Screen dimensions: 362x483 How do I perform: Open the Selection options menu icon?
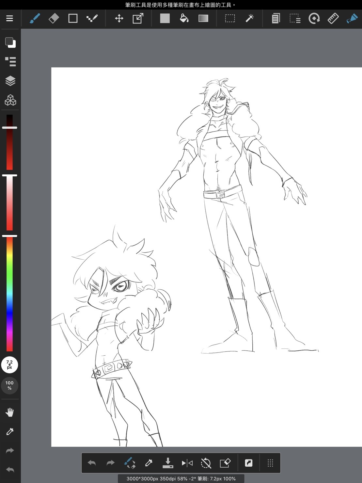pyautogui.click(x=295, y=18)
